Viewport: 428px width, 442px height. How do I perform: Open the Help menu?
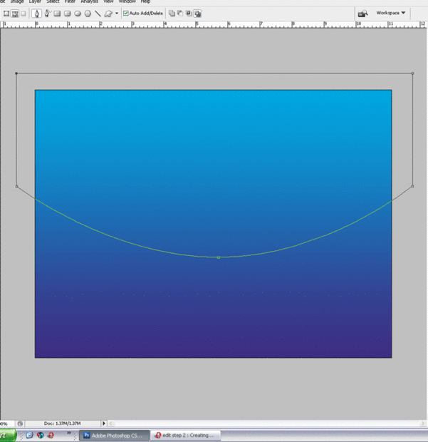(145, 1)
